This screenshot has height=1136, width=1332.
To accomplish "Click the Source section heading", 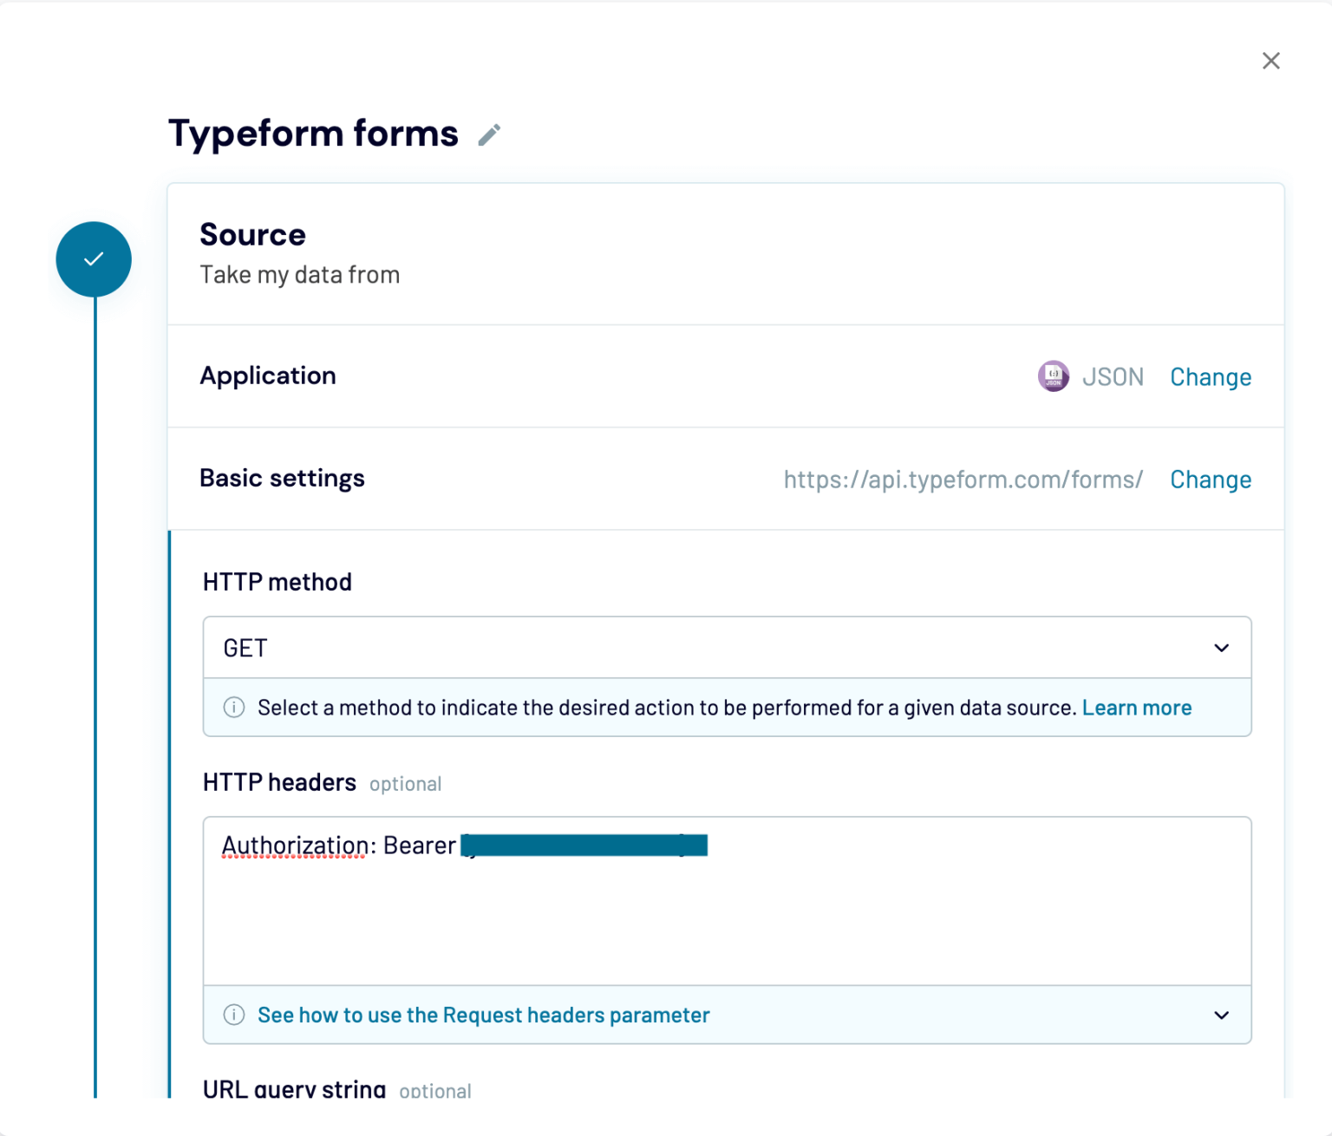I will 252,234.
